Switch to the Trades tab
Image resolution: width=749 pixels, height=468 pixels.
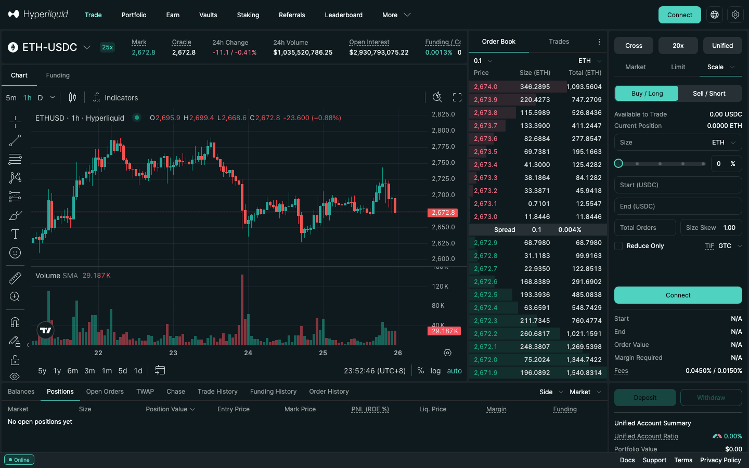pos(559,42)
